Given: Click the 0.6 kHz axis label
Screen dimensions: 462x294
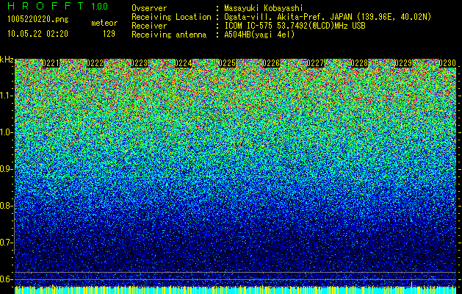Looking at the screenshot, I should [x=6, y=279].
